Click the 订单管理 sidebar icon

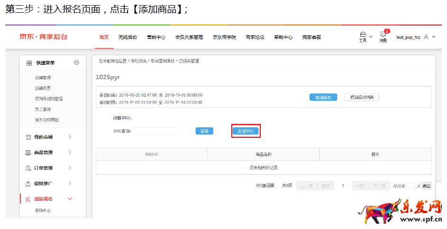click(x=28, y=168)
